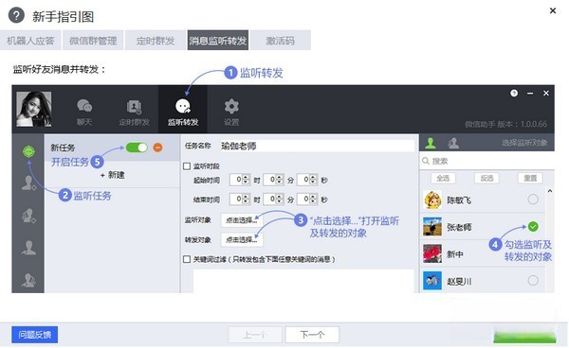
Task: Check the 监听时段 checkbox
Action: point(187,166)
